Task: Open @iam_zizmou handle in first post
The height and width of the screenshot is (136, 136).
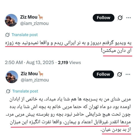Action: 34,24
